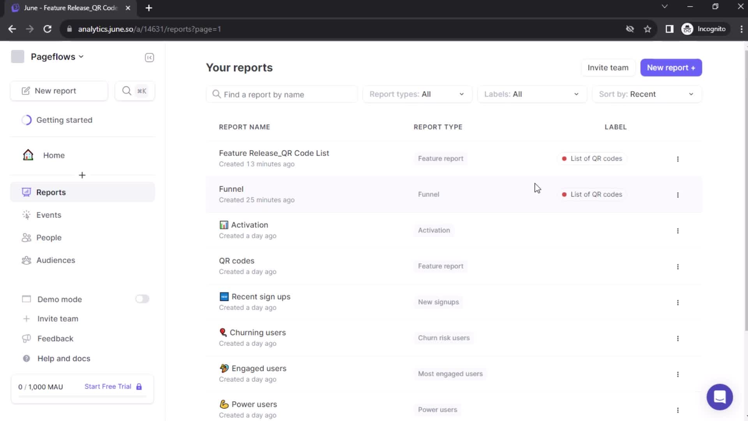Reload the page in the browser
748x421 pixels.
[47, 29]
